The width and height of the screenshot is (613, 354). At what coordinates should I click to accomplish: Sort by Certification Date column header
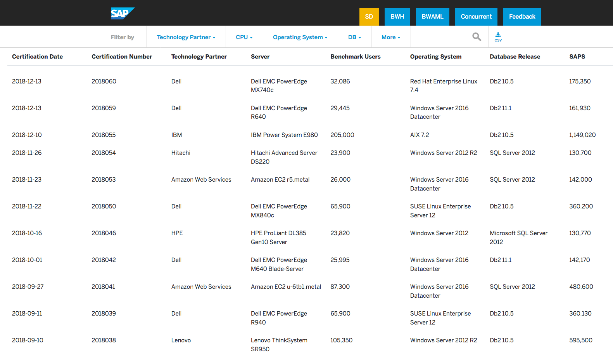point(37,57)
